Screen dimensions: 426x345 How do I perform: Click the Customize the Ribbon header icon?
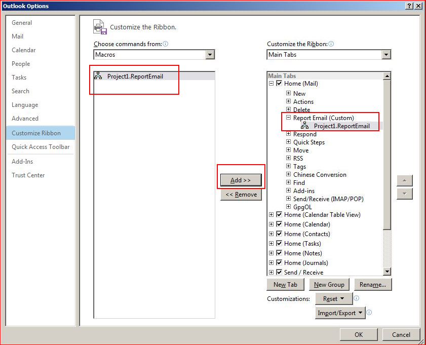(100, 27)
